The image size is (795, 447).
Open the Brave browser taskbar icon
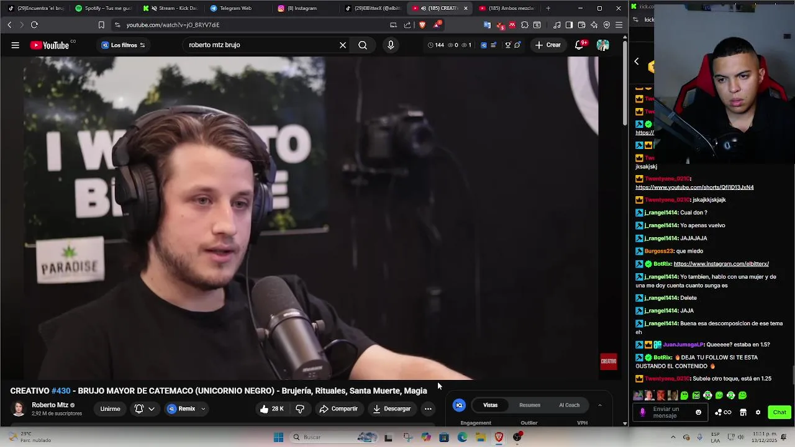499,437
